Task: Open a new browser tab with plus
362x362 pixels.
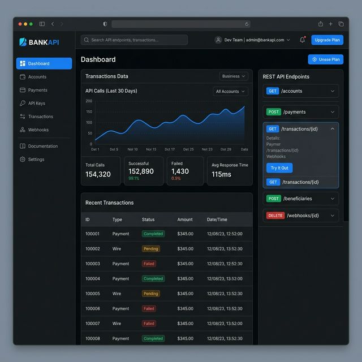Action: [x=330, y=24]
